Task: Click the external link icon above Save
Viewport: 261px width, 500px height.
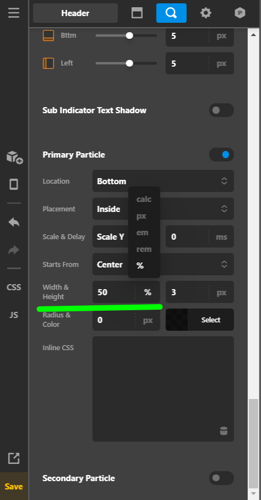Action: click(x=14, y=458)
